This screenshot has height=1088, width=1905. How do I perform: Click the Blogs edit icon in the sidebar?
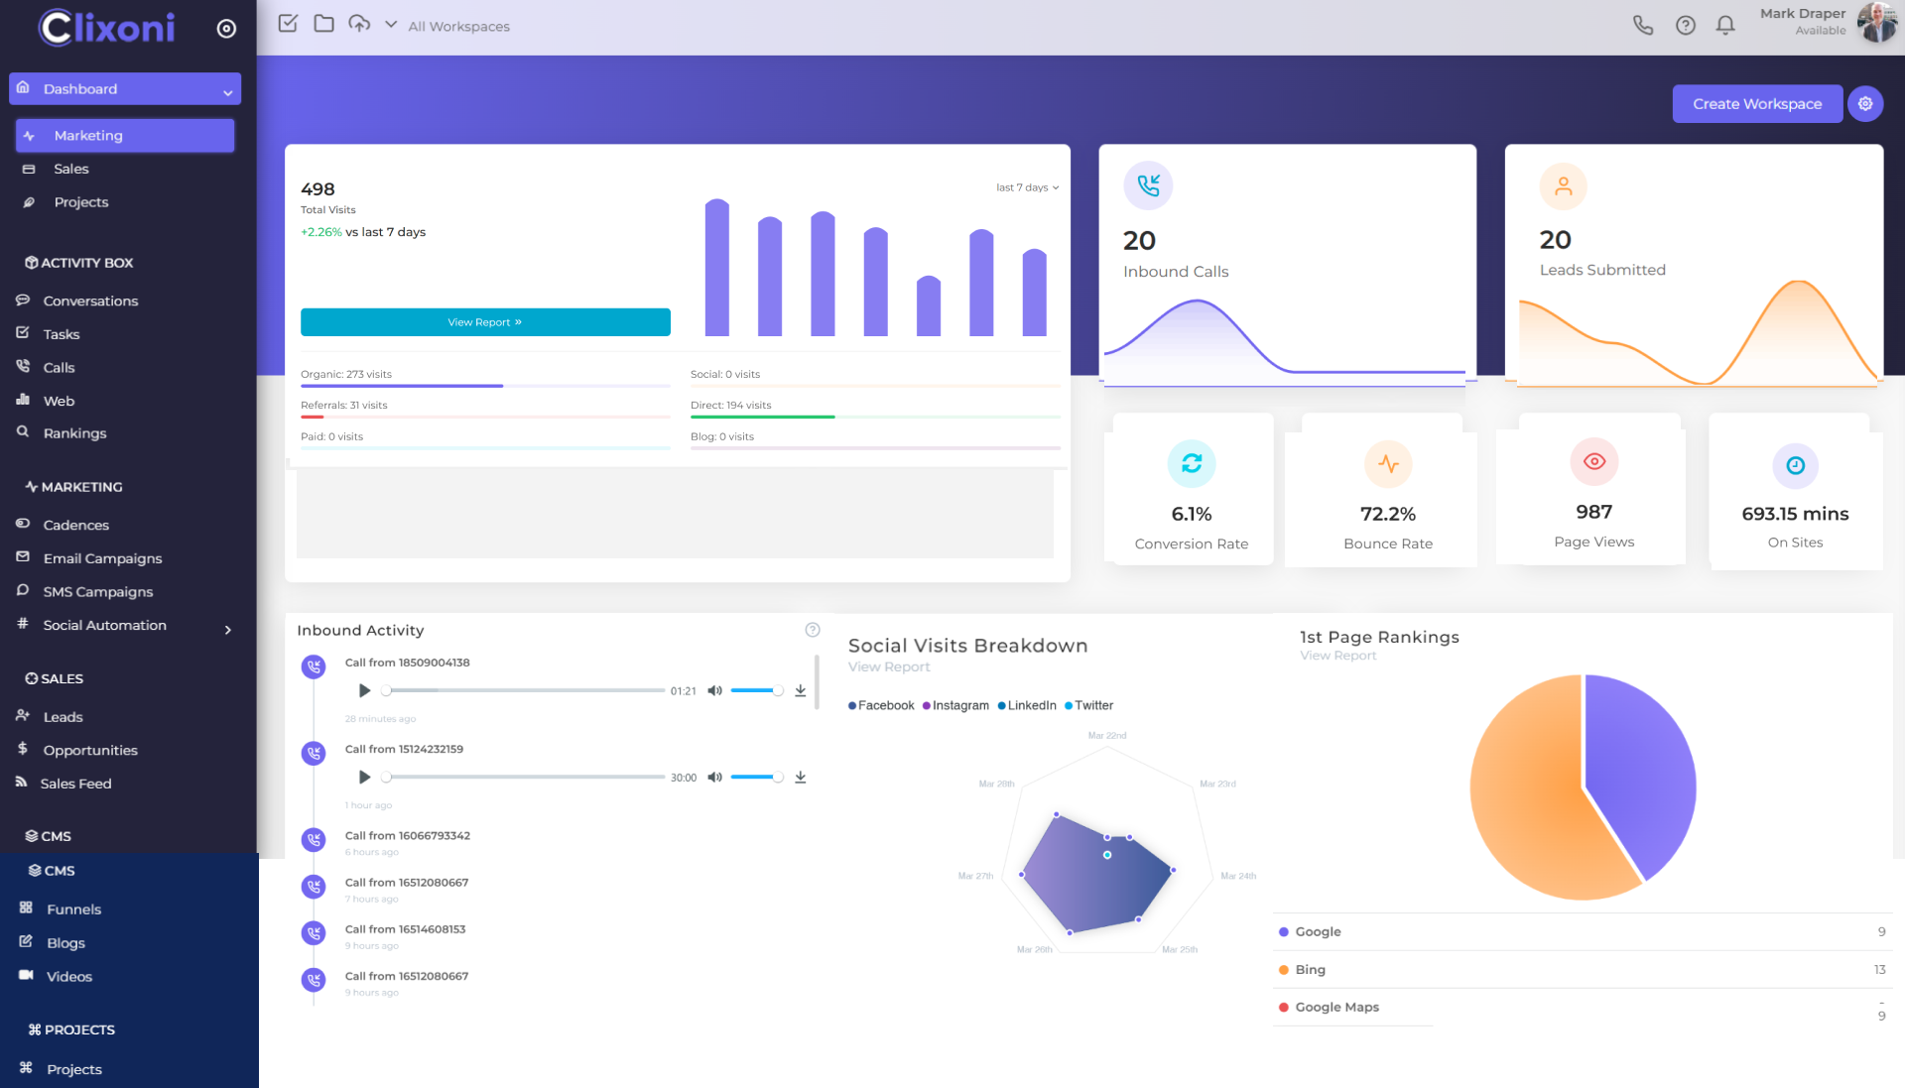point(26,941)
